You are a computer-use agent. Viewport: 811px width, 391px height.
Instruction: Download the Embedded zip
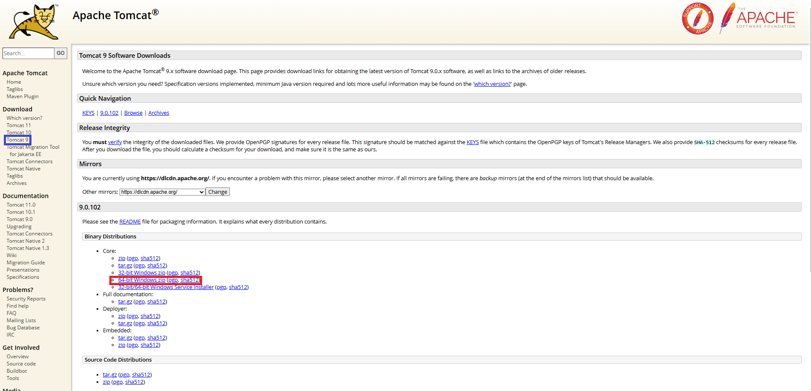point(122,345)
